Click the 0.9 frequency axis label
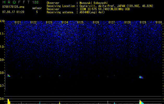Screen dimensions: 164x104 (2, 60)
